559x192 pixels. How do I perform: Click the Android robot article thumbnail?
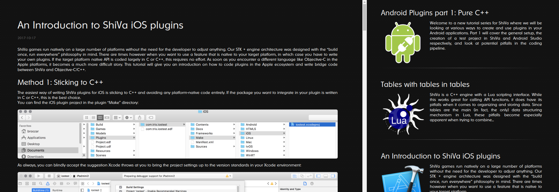(x=403, y=43)
